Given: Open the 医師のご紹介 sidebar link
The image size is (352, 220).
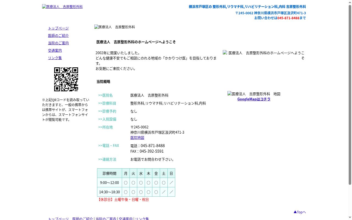Looking at the screenshot, I should (58, 35).
